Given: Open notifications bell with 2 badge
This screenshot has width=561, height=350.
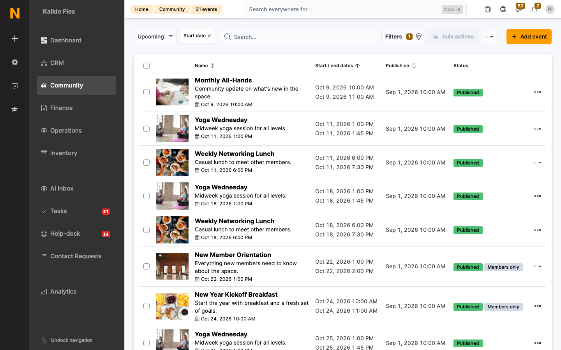Looking at the screenshot, I should (535, 9).
